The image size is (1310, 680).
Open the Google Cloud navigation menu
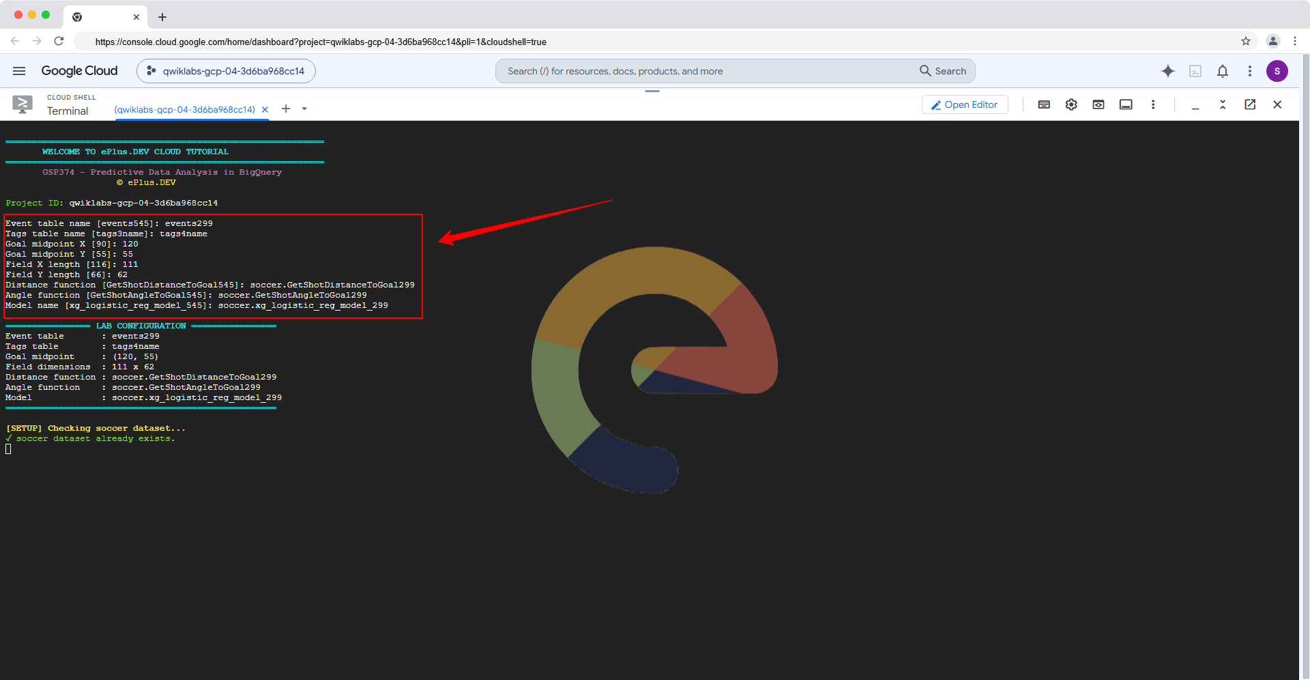point(19,71)
